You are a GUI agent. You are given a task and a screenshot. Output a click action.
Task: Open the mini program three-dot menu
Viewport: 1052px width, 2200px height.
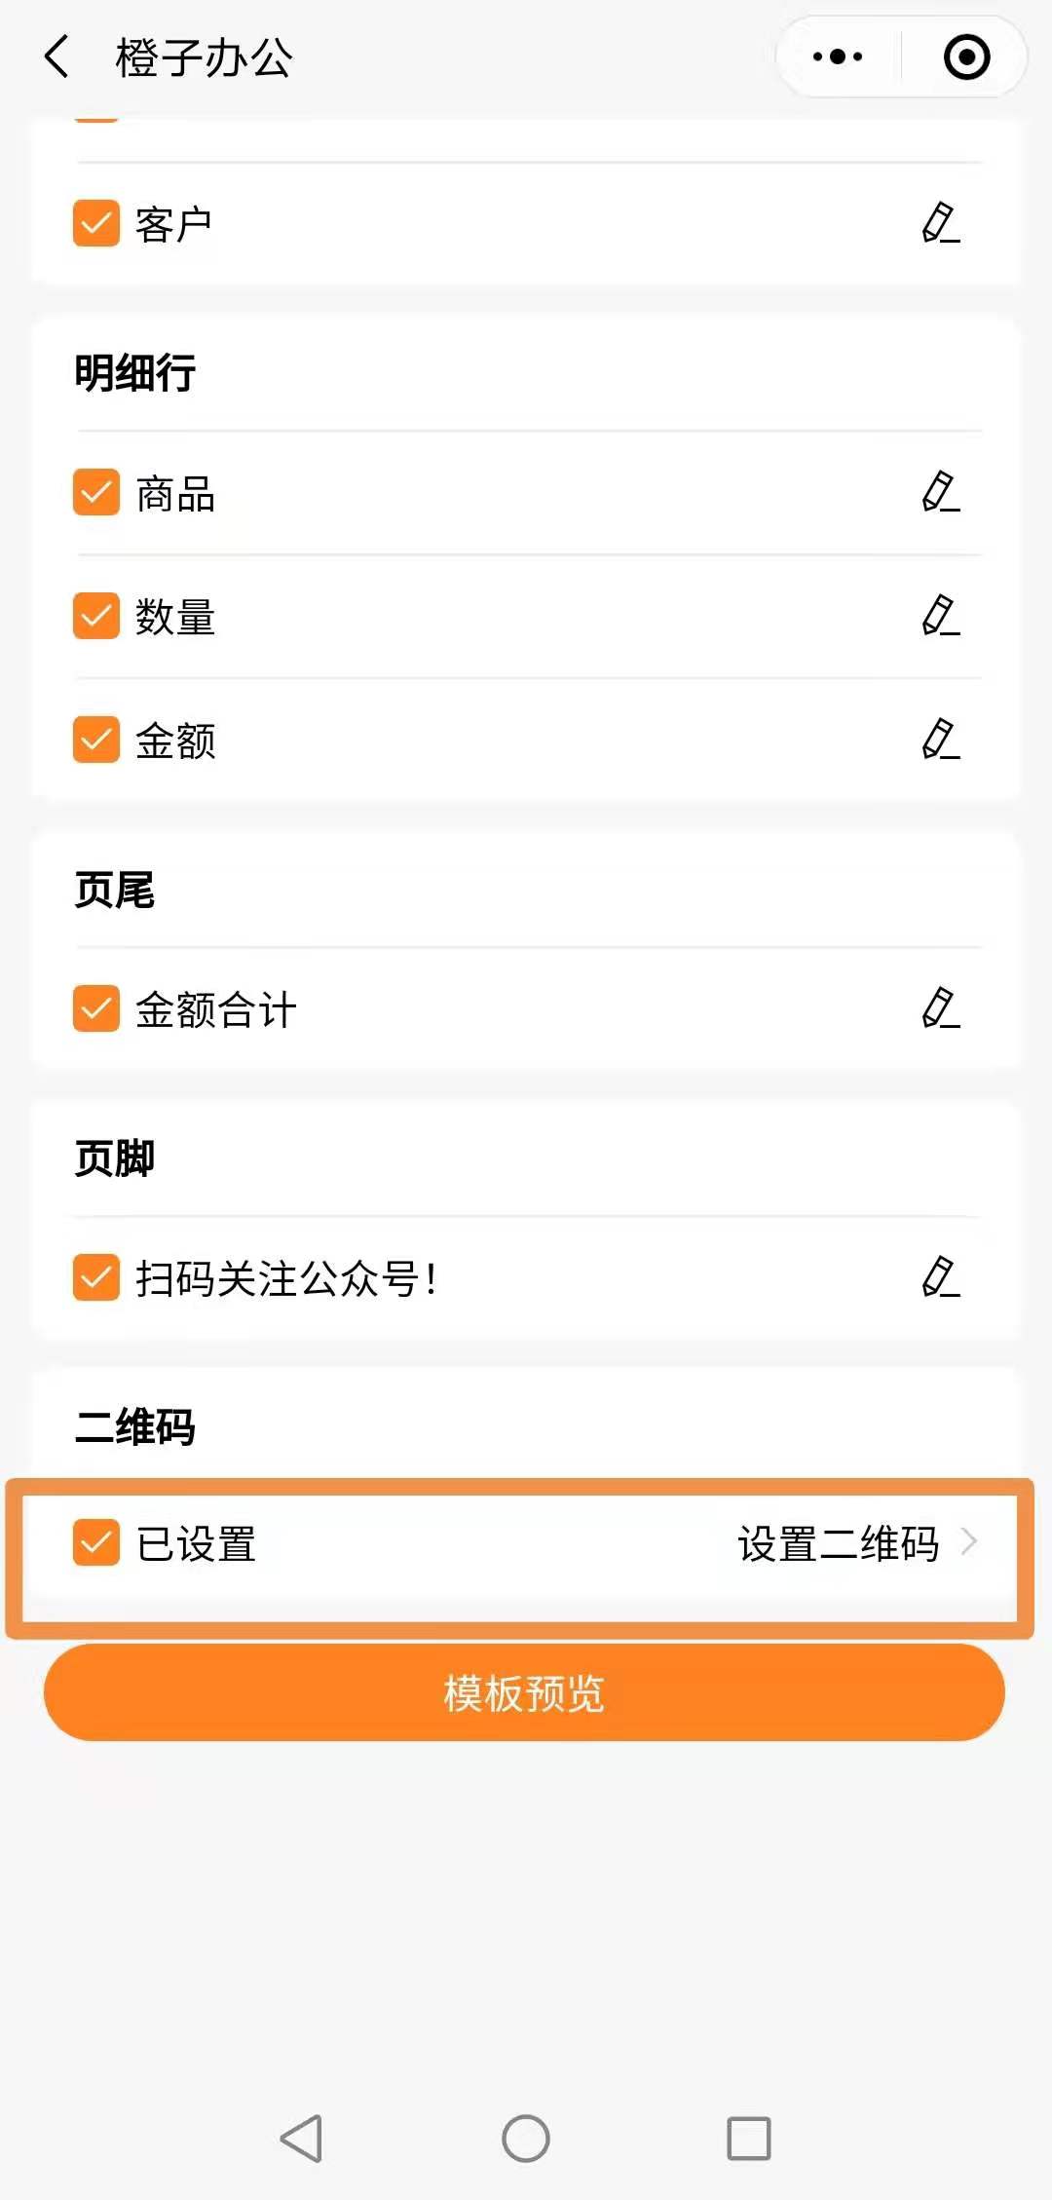pyautogui.click(x=838, y=57)
